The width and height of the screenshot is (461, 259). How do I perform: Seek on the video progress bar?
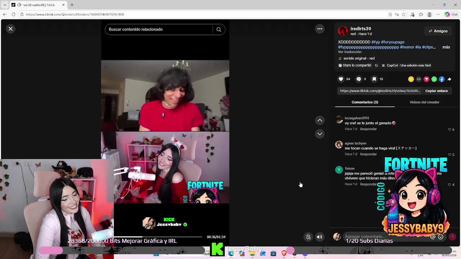click(158, 237)
